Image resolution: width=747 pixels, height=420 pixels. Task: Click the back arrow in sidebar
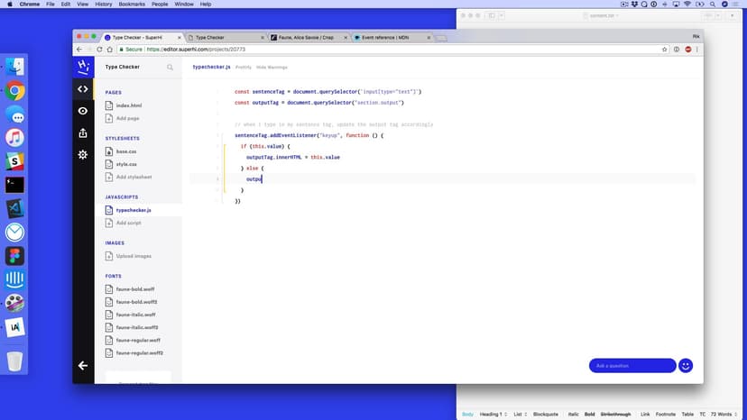pos(83,365)
